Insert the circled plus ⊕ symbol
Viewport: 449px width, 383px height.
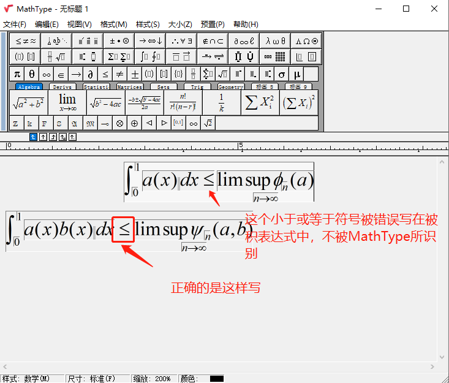[x=134, y=123]
